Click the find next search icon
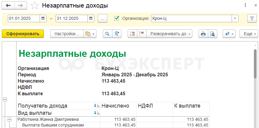The image size is (259, 128). point(117,34)
